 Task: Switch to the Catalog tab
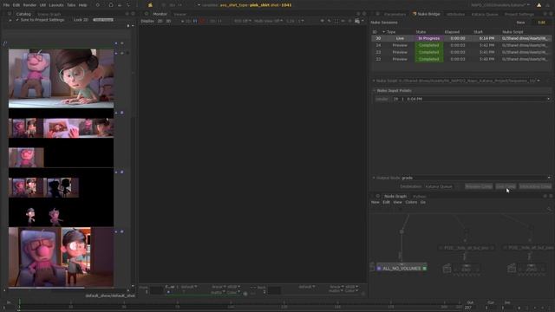click(23, 14)
